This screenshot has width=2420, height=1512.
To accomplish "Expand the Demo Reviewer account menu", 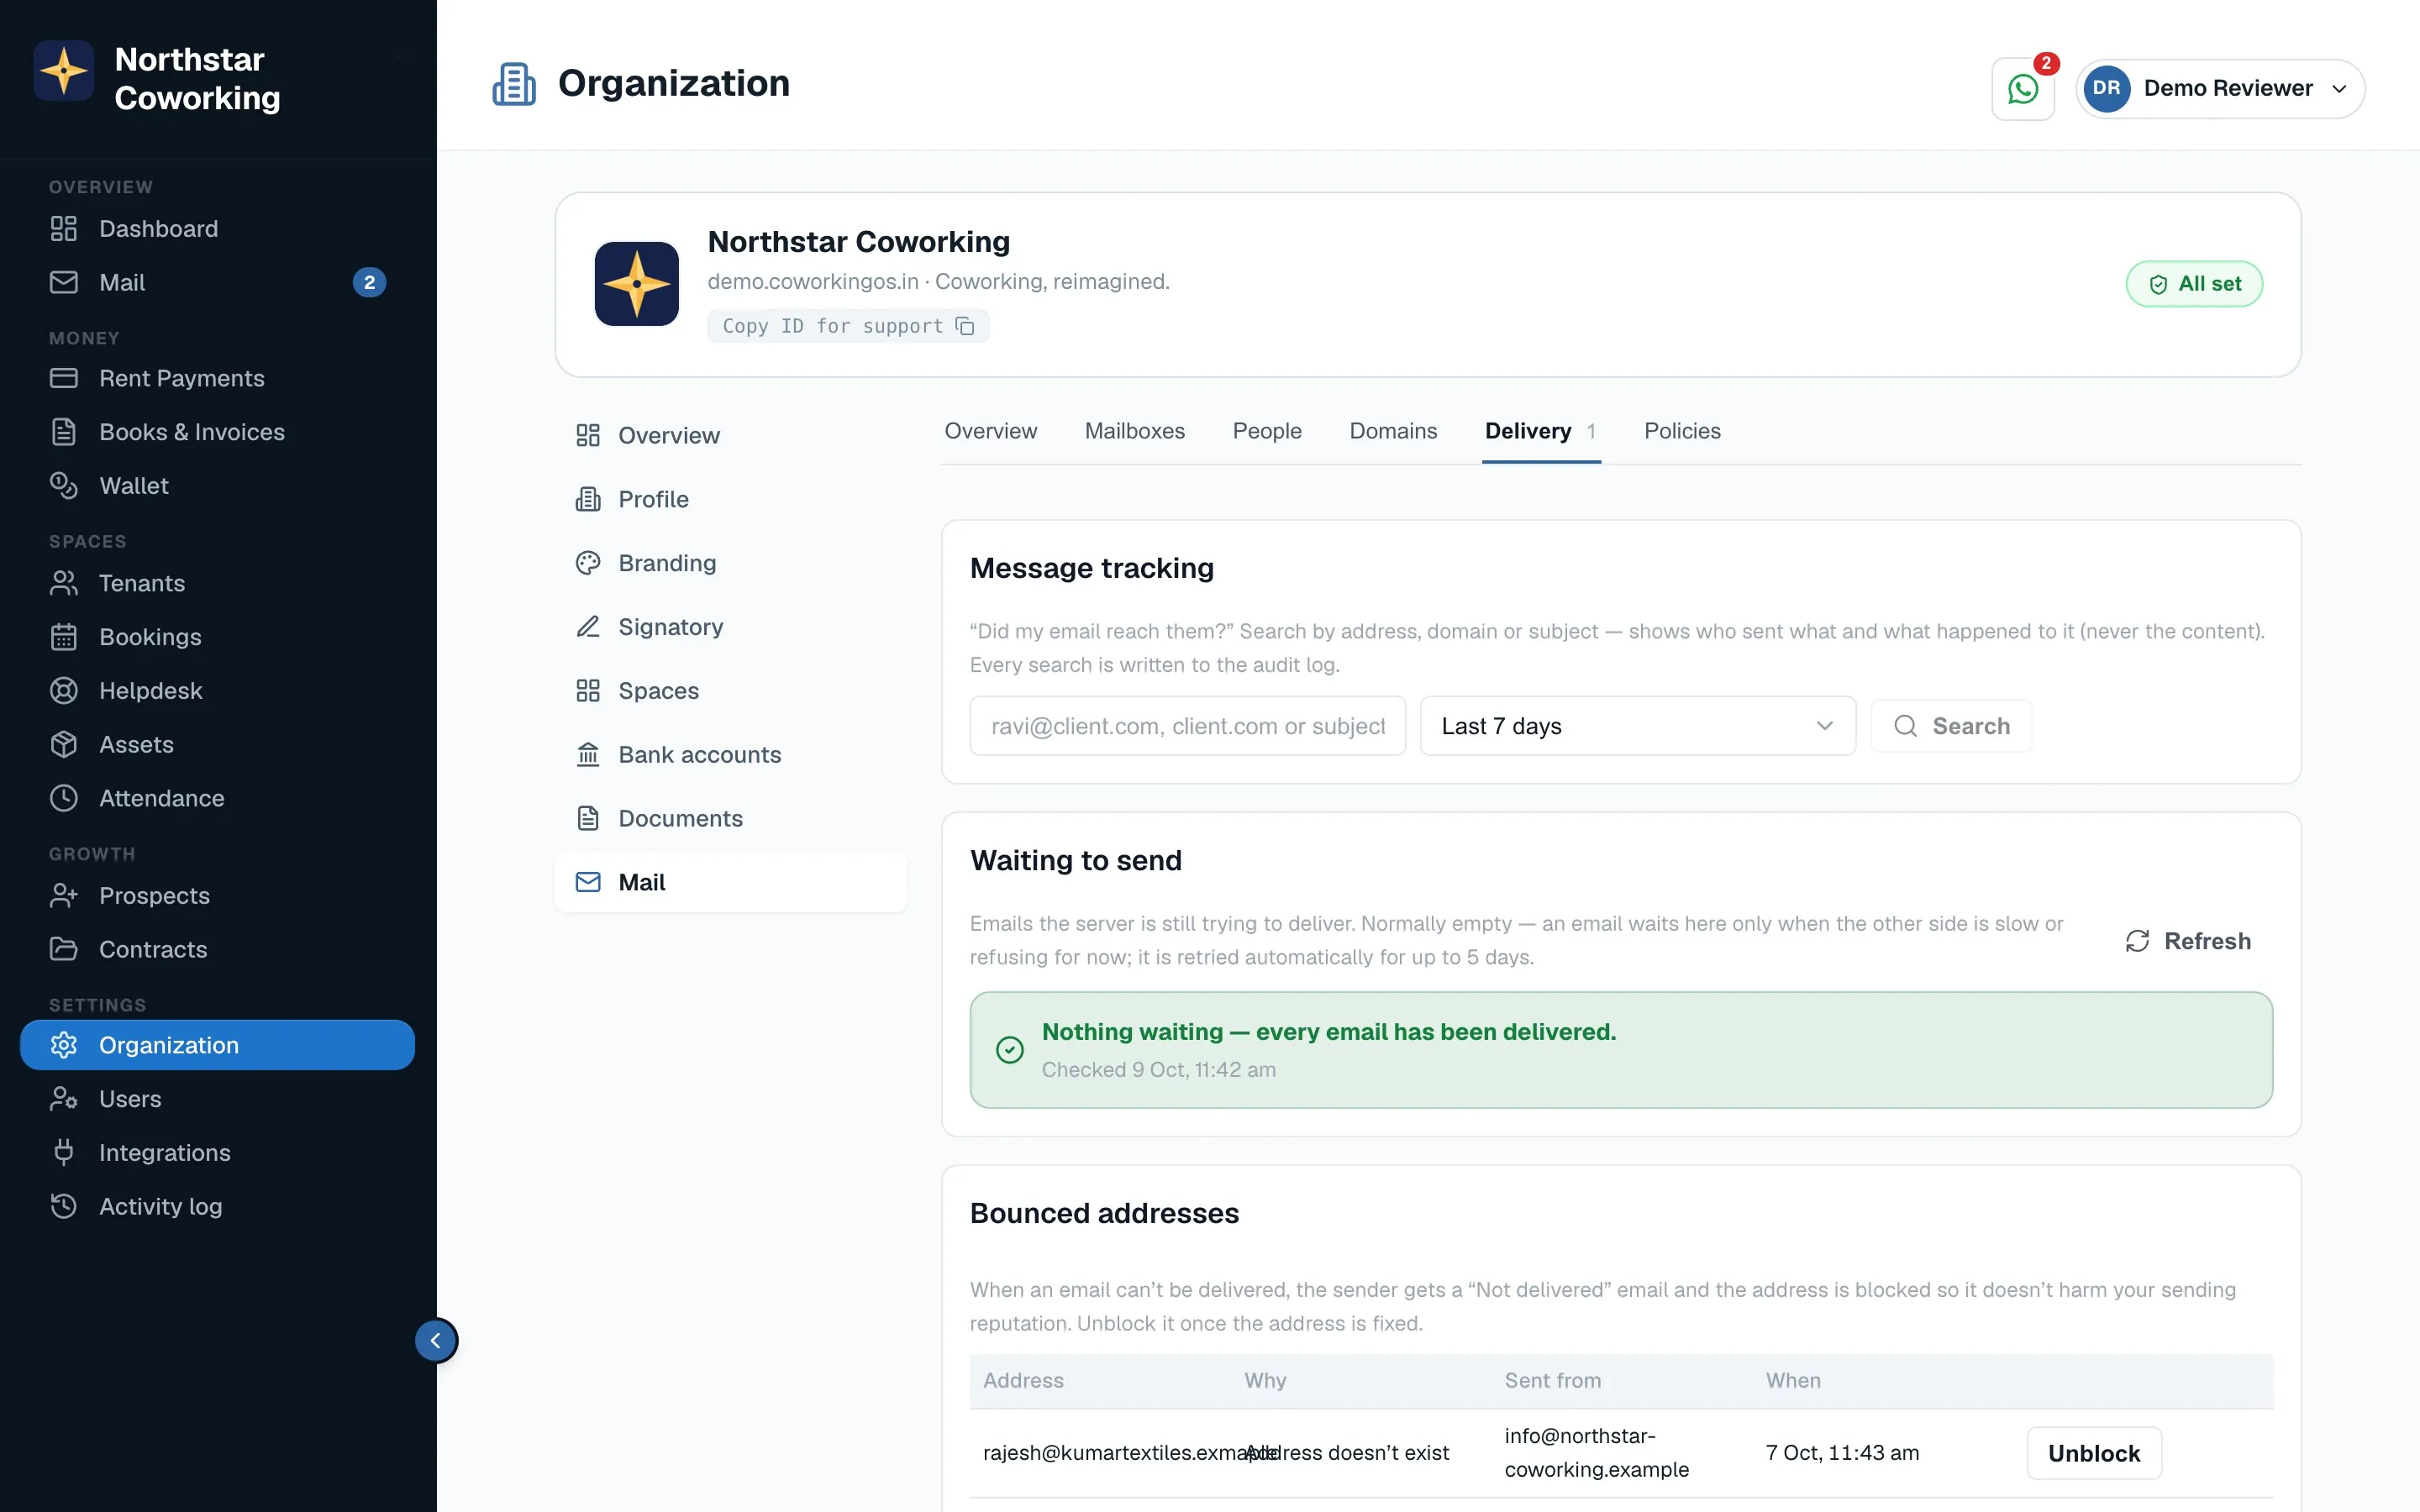I will click(2220, 89).
